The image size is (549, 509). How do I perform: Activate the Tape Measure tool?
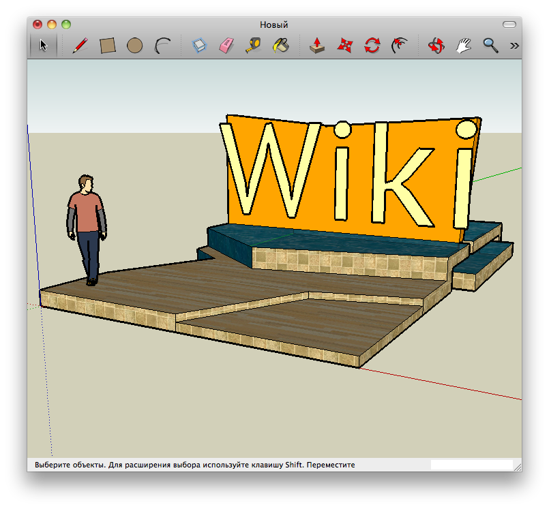click(254, 46)
